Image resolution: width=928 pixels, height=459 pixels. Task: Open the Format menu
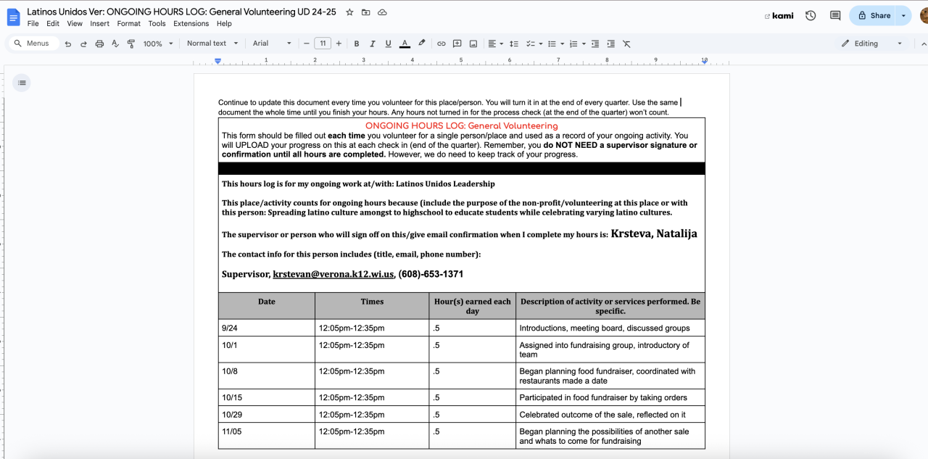point(129,24)
